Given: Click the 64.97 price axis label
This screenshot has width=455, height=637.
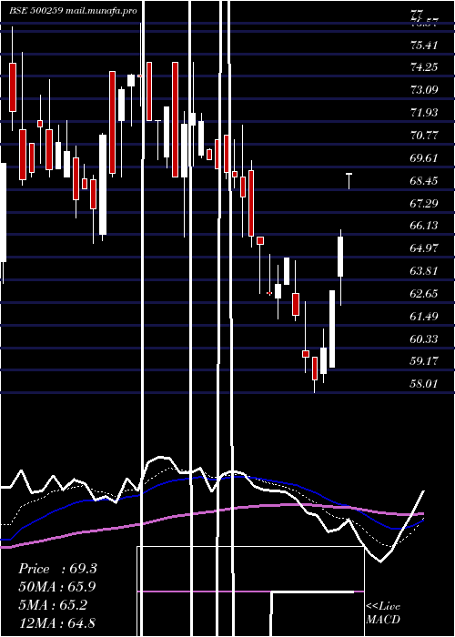Looking at the screenshot, I should pos(424,248).
